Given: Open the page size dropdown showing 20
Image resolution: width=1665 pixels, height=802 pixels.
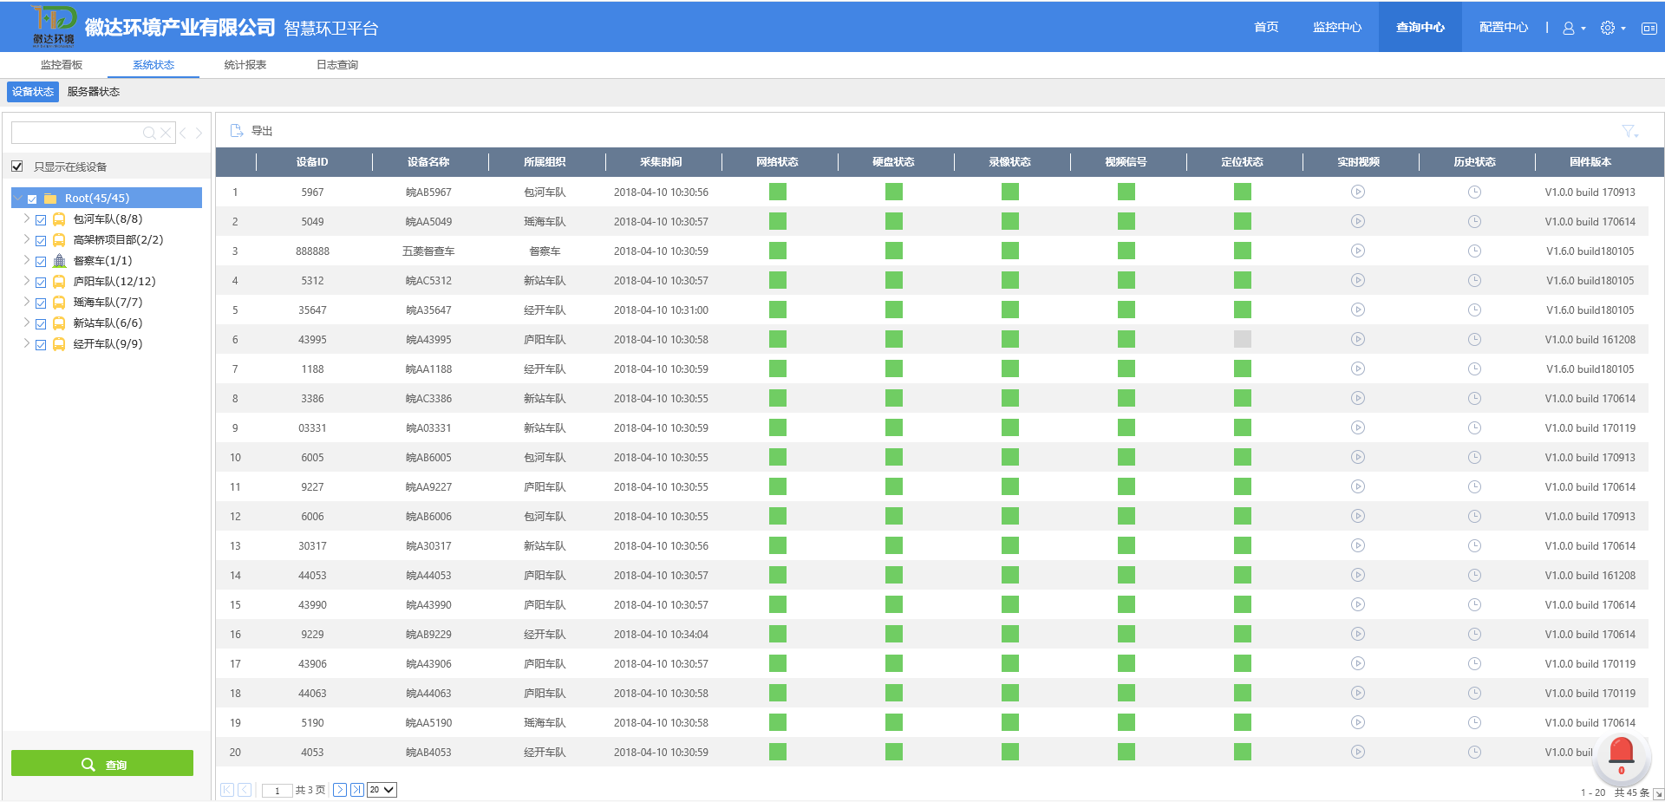Looking at the screenshot, I should (382, 790).
